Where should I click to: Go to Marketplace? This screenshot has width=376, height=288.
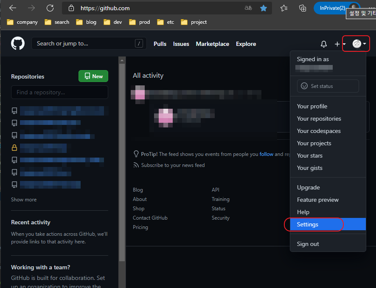tap(213, 44)
